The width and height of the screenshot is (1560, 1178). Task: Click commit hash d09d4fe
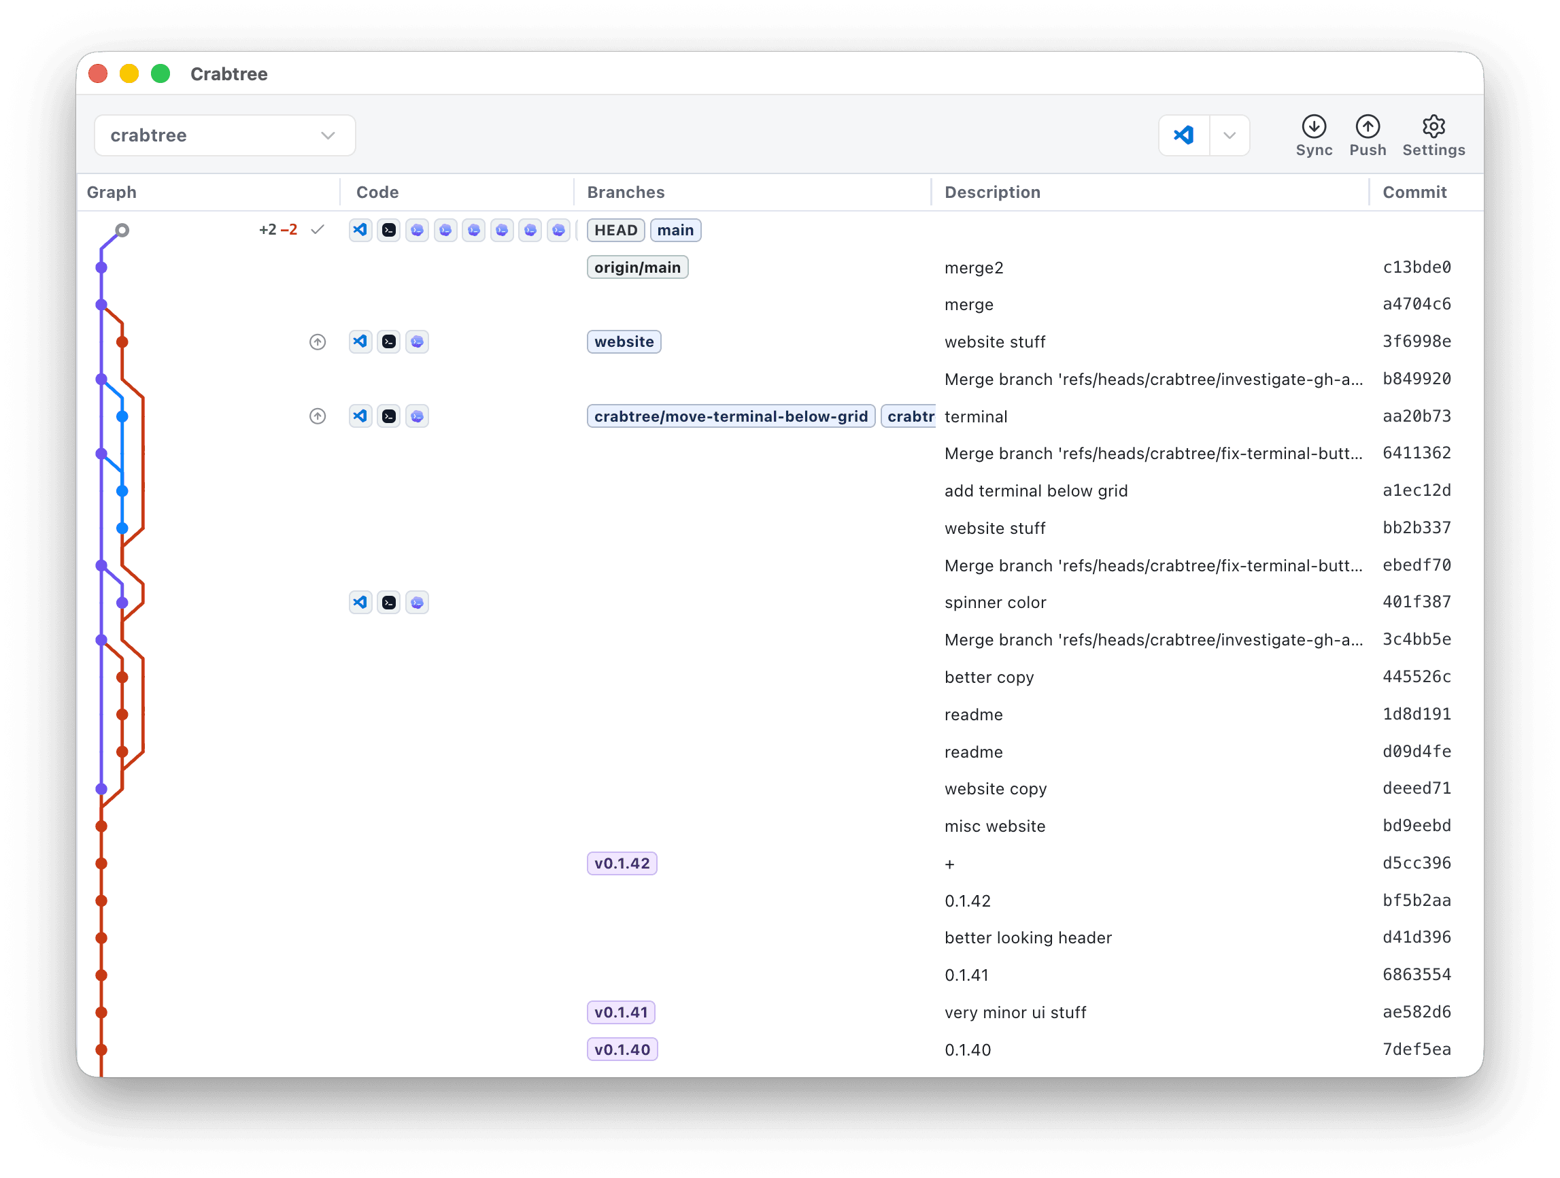[x=1416, y=752]
